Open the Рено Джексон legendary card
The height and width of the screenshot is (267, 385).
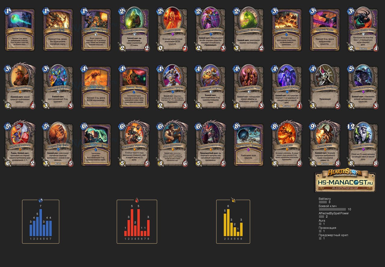(x=173, y=144)
